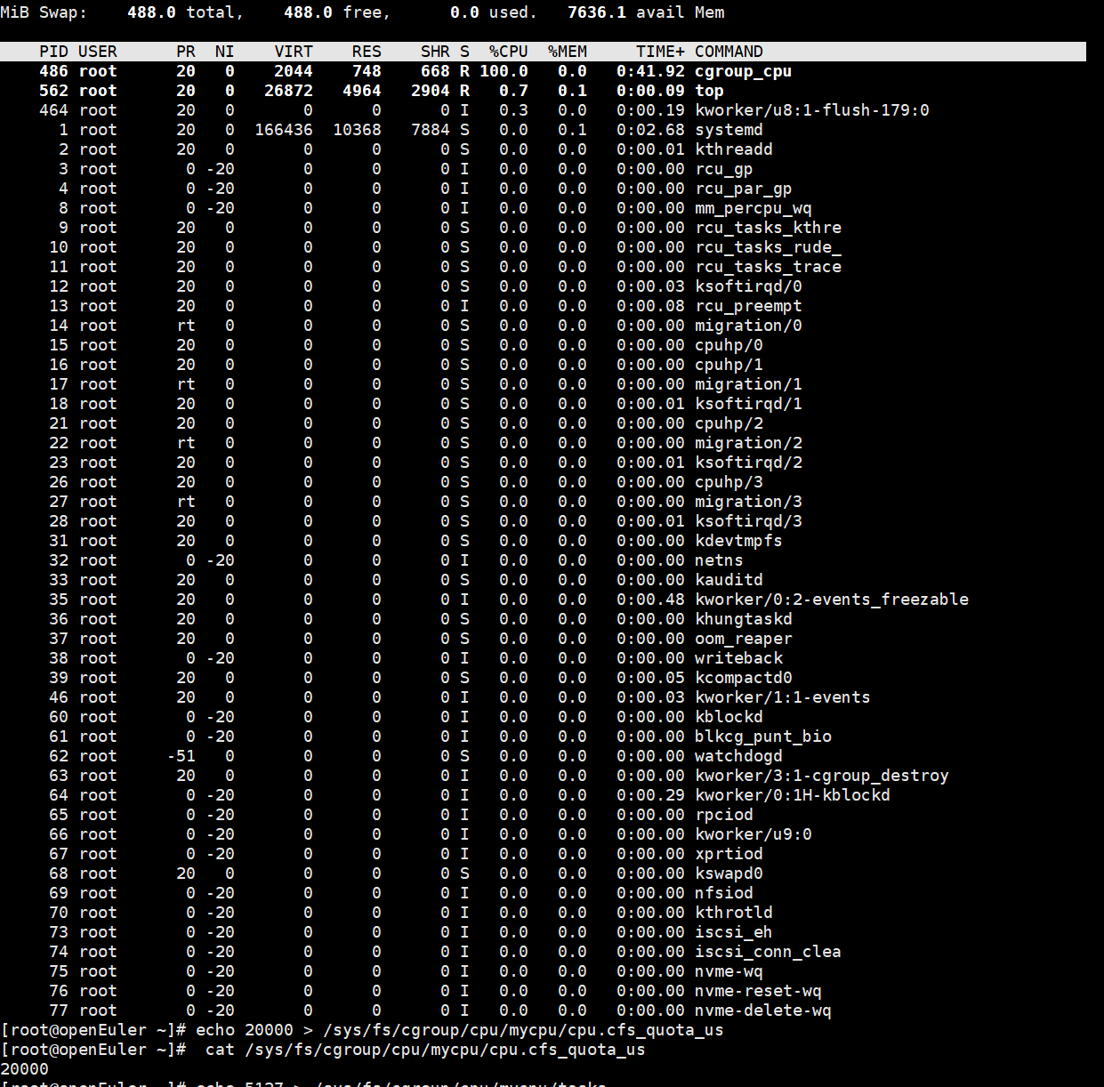The image size is (1104, 1087).
Task: Click the watchdogd process name
Action: point(738,756)
